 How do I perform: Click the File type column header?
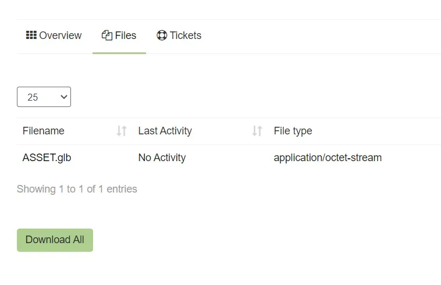[293, 131]
